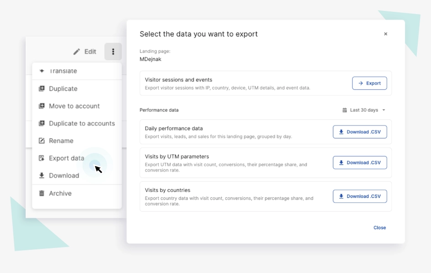Click the 'MDejnak' landing page name
The image size is (431, 273).
click(151, 59)
